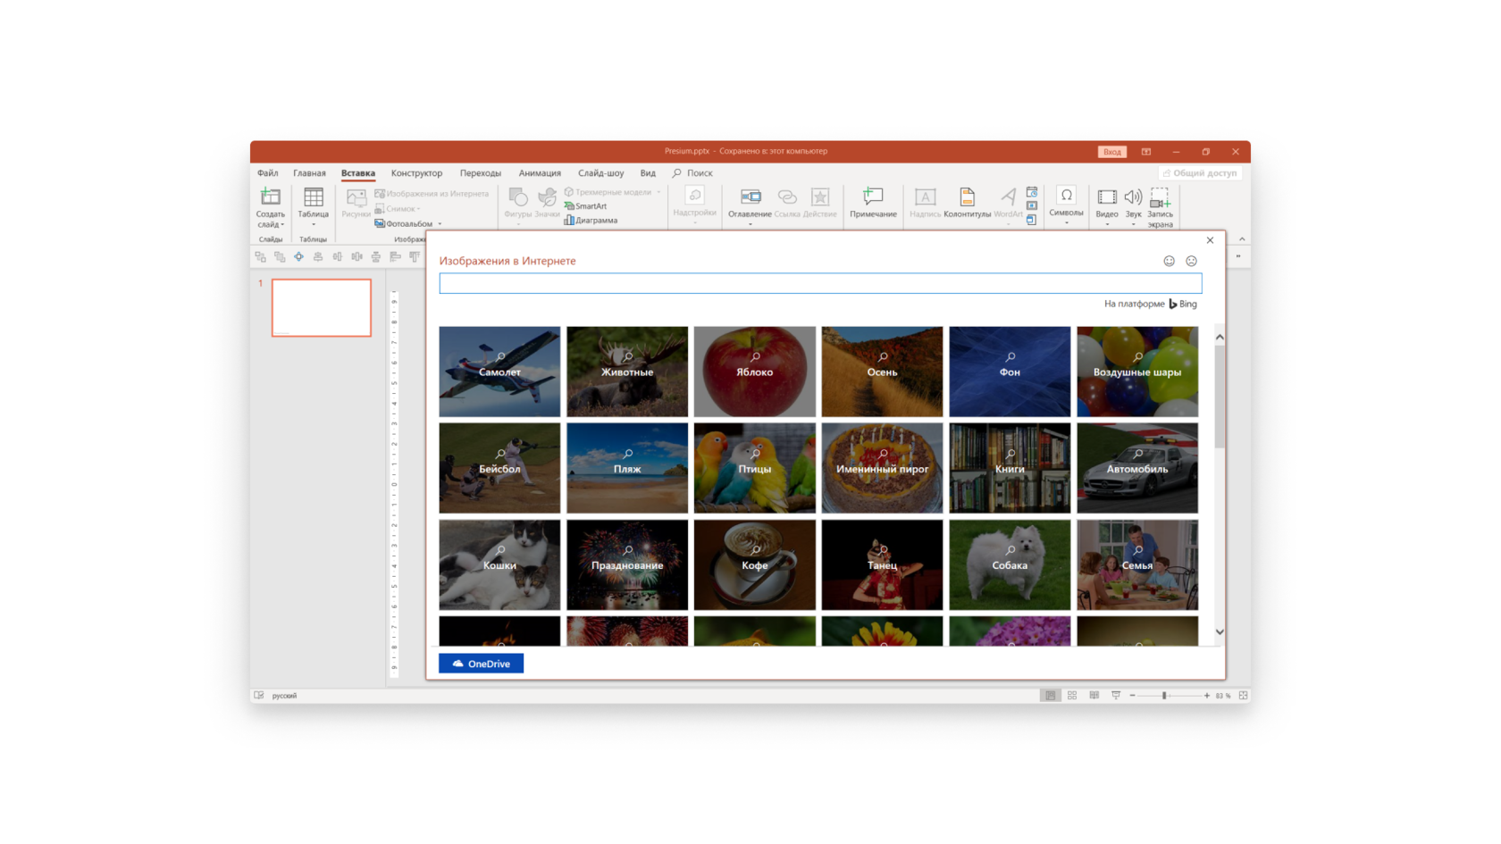This screenshot has height=844, width=1501.
Task: Click Изображения из Интернета in ribbon
Action: point(432,193)
